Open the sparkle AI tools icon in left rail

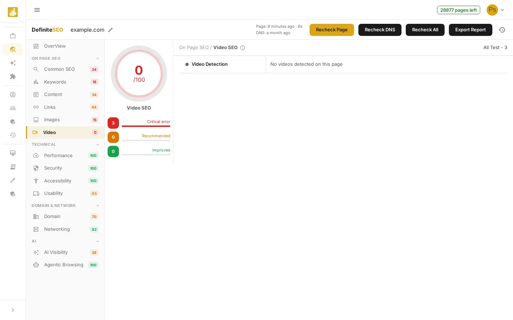[13, 63]
